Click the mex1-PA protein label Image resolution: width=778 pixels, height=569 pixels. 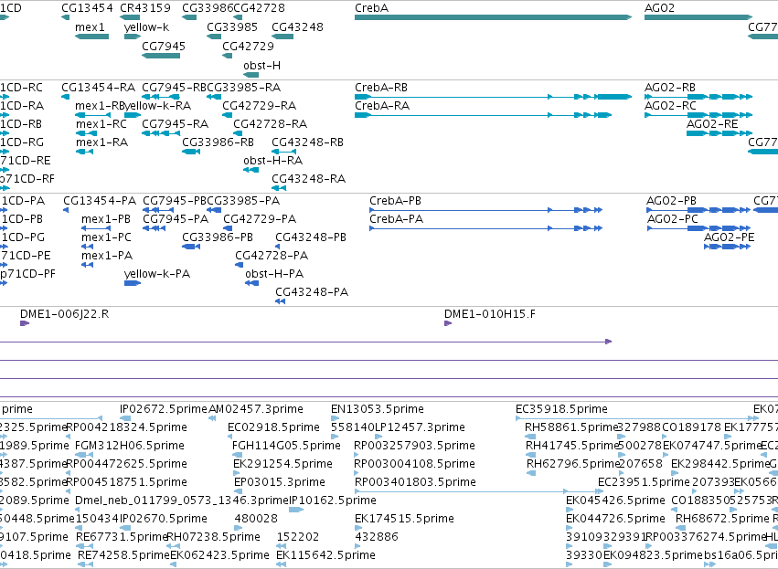(x=107, y=256)
